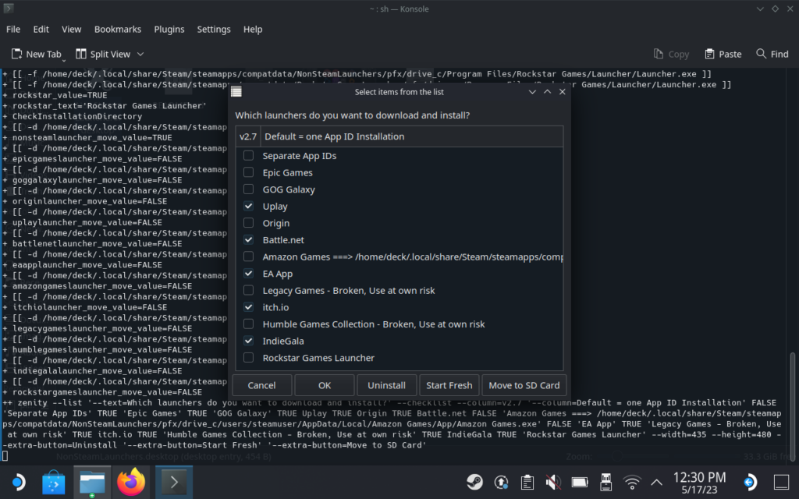Tick the Rockstar Games Launcher checkbox
Viewport: 799px width, 499px height.
(248, 358)
